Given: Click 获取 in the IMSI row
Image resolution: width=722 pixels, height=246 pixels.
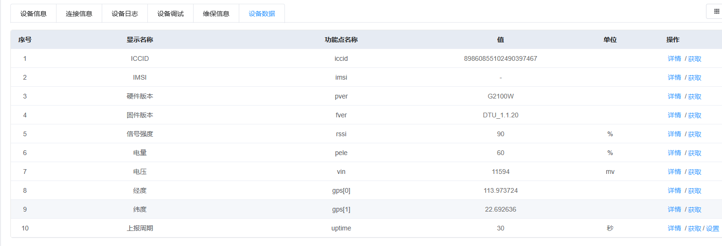Looking at the screenshot, I should coord(695,78).
